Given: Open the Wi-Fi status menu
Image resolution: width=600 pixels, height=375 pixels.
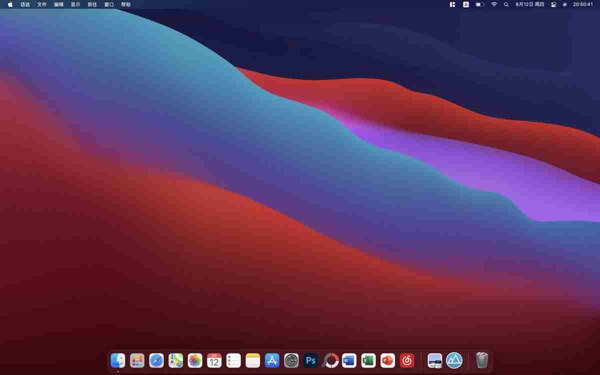Looking at the screenshot, I should click(494, 4).
